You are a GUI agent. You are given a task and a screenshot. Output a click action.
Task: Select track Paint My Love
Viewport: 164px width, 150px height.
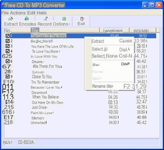coord(42,113)
